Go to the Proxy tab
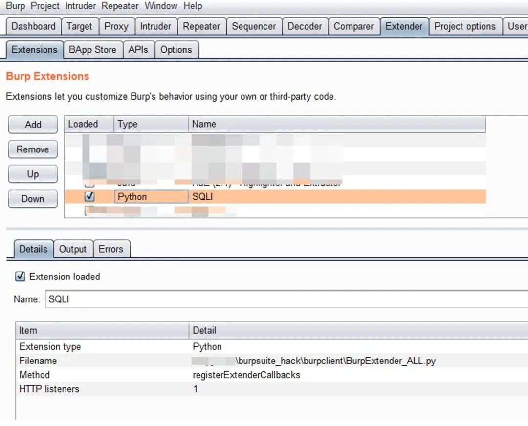 [x=116, y=26]
